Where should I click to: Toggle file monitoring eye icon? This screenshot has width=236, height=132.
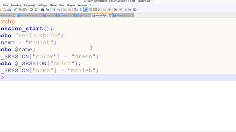[x=109, y=10]
